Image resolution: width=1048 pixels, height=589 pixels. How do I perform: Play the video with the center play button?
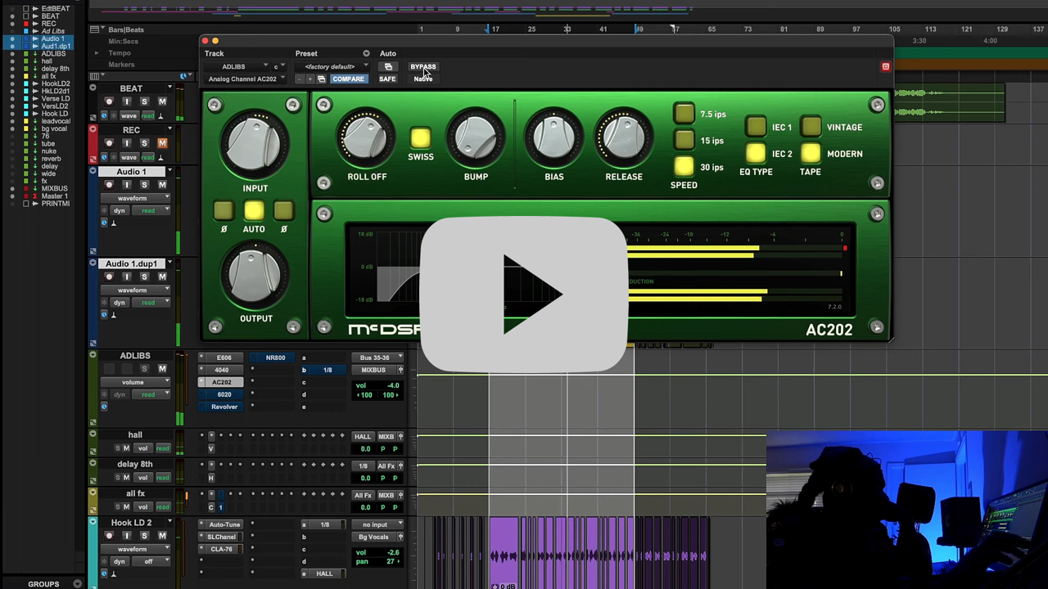tap(524, 294)
